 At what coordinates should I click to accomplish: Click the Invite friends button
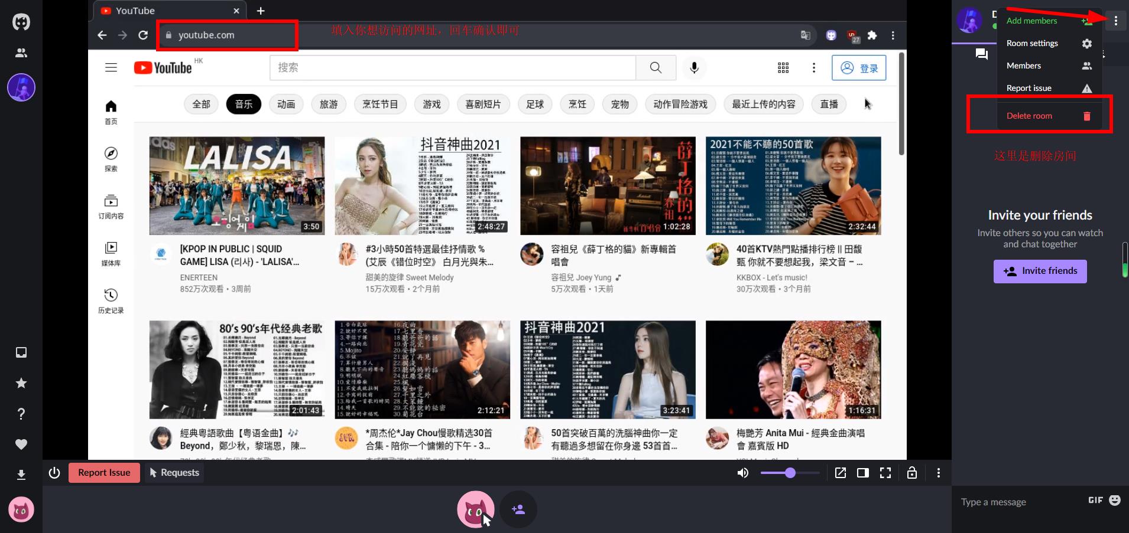(1040, 271)
